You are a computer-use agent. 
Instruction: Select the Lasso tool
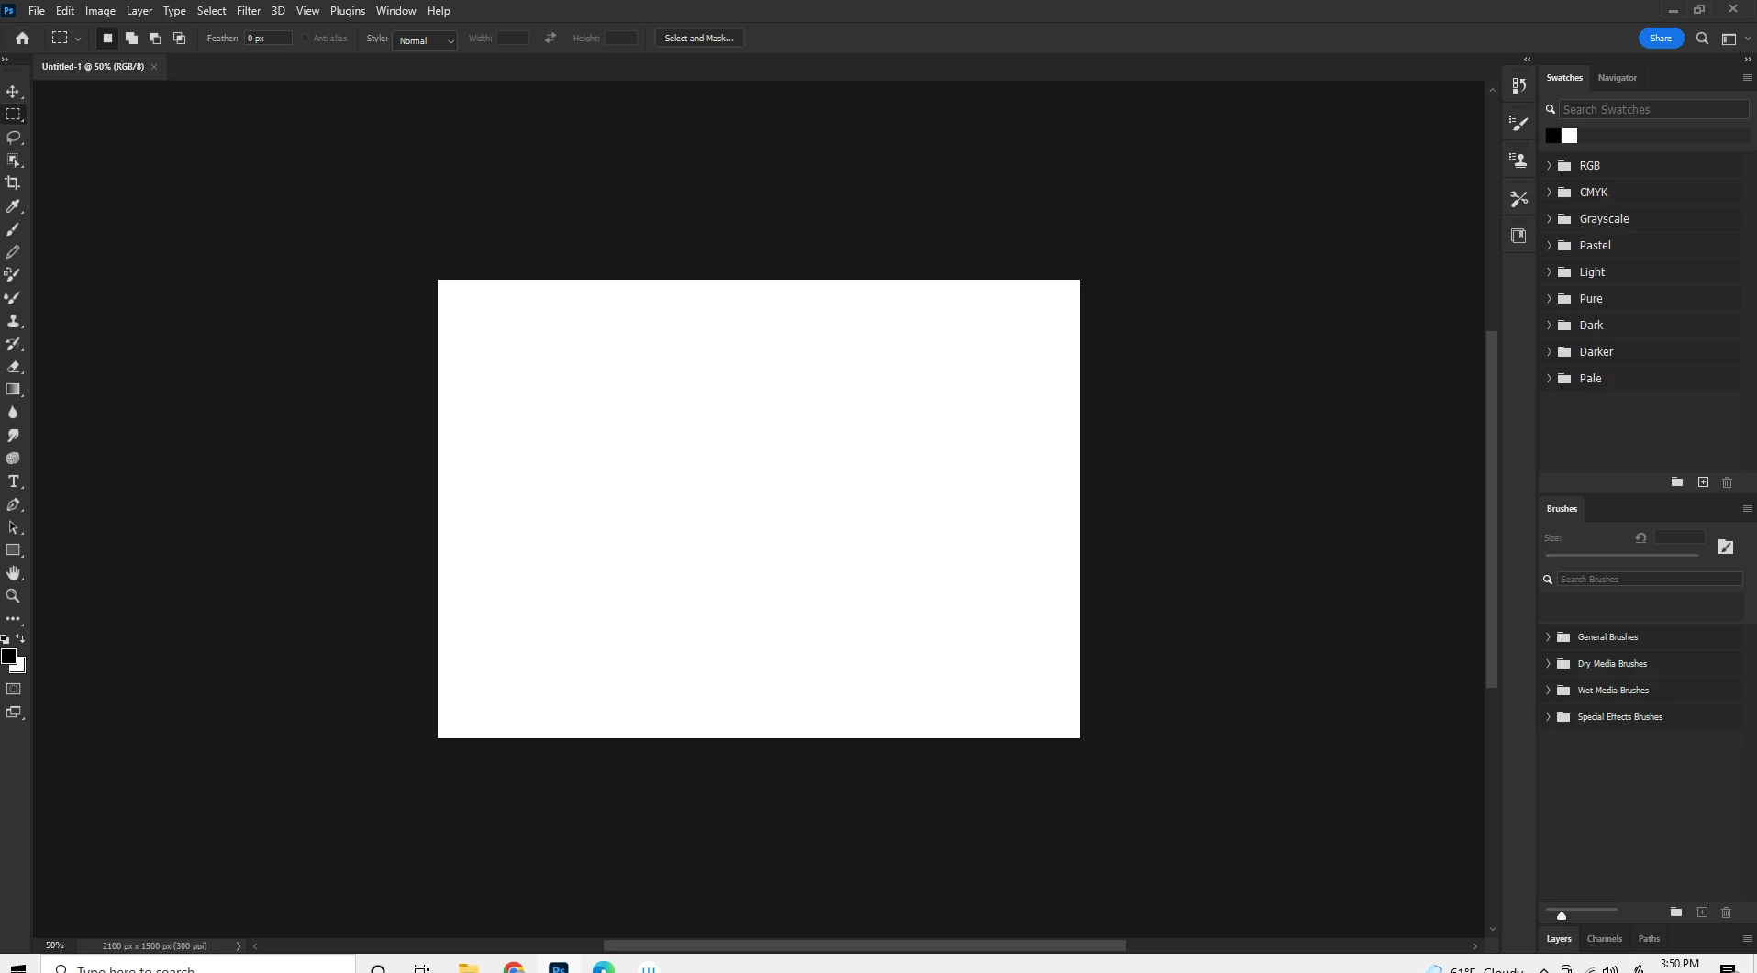coord(13,138)
